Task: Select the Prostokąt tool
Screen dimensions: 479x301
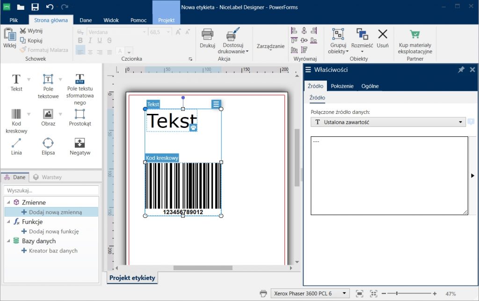Action: pyautogui.click(x=80, y=118)
